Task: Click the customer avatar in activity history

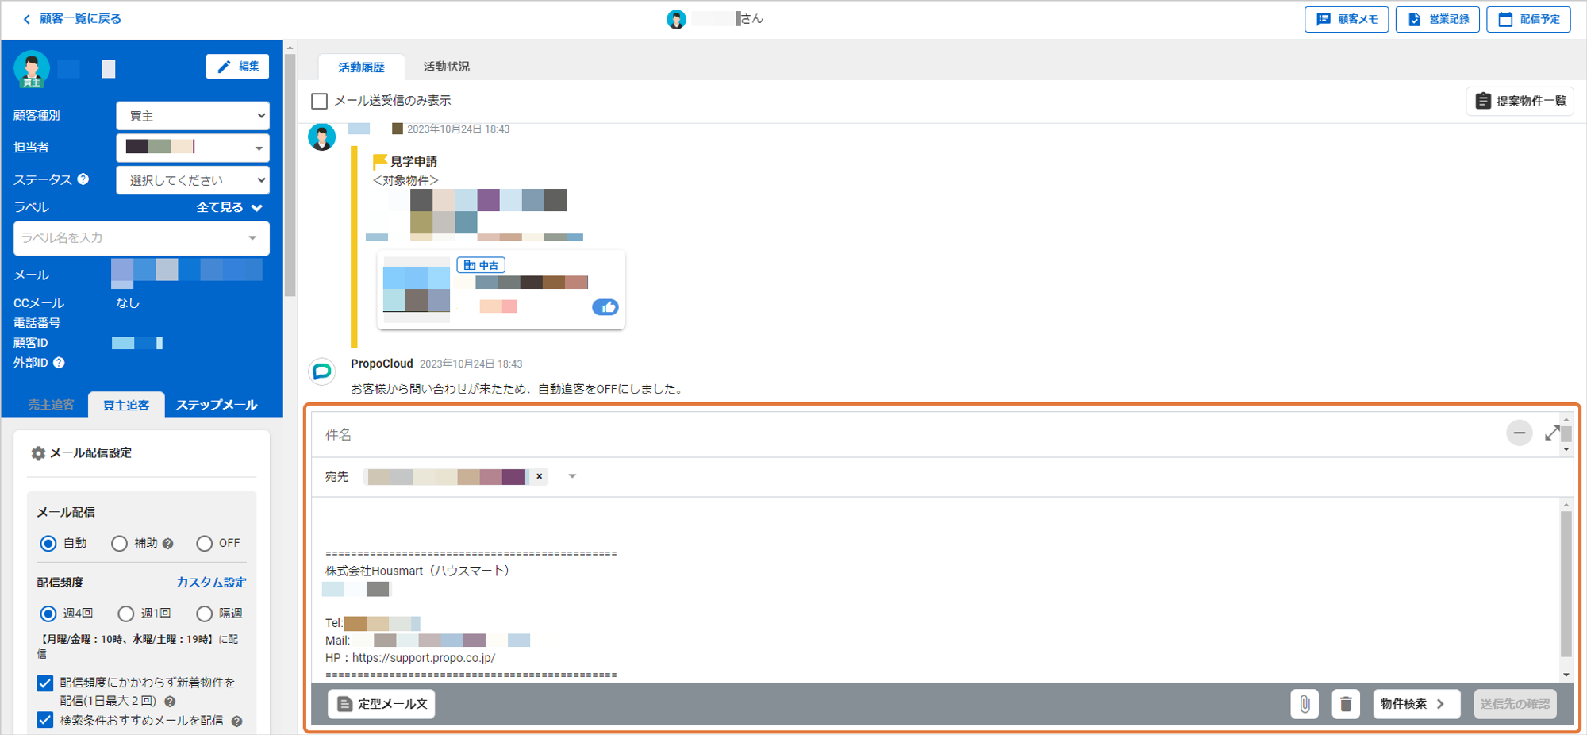Action: (x=321, y=137)
